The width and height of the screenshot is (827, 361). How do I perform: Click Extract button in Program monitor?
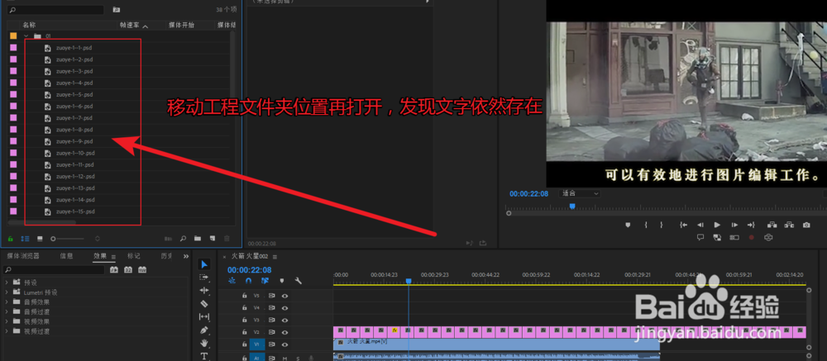[x=789, y=225]
